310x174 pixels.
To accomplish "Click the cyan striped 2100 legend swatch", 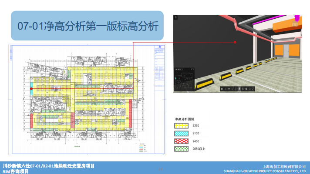I will [180, 134].
